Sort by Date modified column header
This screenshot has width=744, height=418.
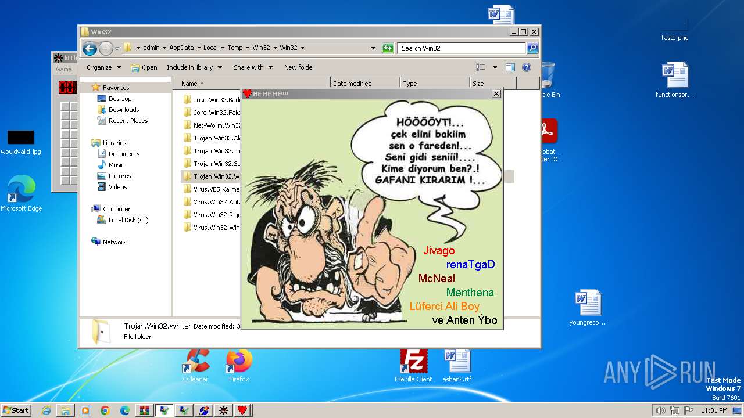(365, 84)
